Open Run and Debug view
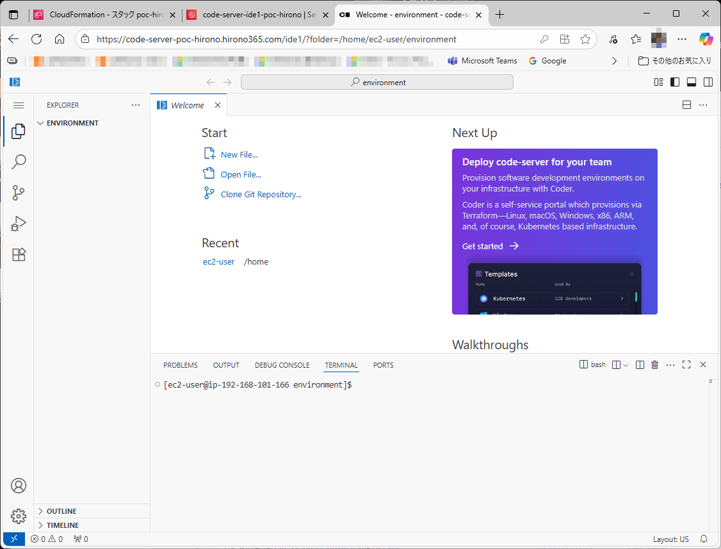 [19, 224]
